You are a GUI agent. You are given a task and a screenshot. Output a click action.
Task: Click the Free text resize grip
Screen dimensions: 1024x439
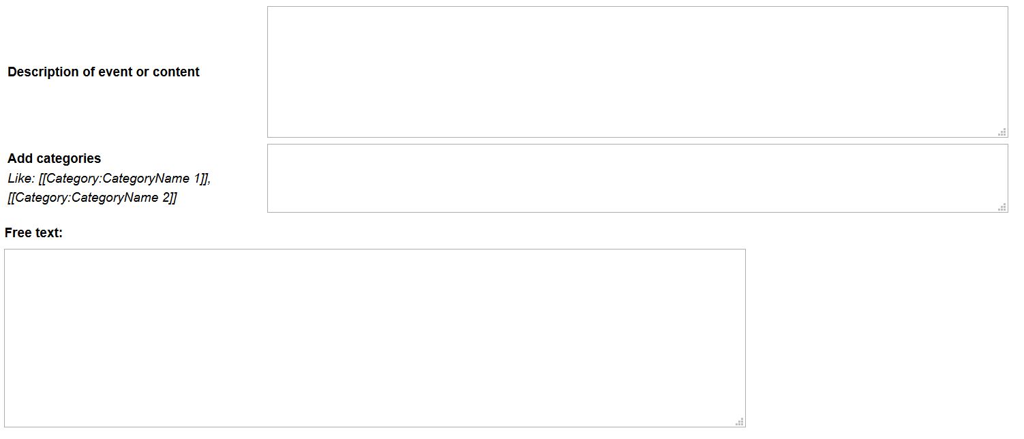coord(740,422)
